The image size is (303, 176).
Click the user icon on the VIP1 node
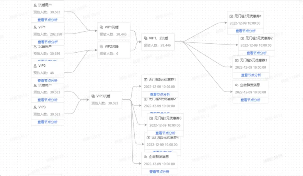35,27
